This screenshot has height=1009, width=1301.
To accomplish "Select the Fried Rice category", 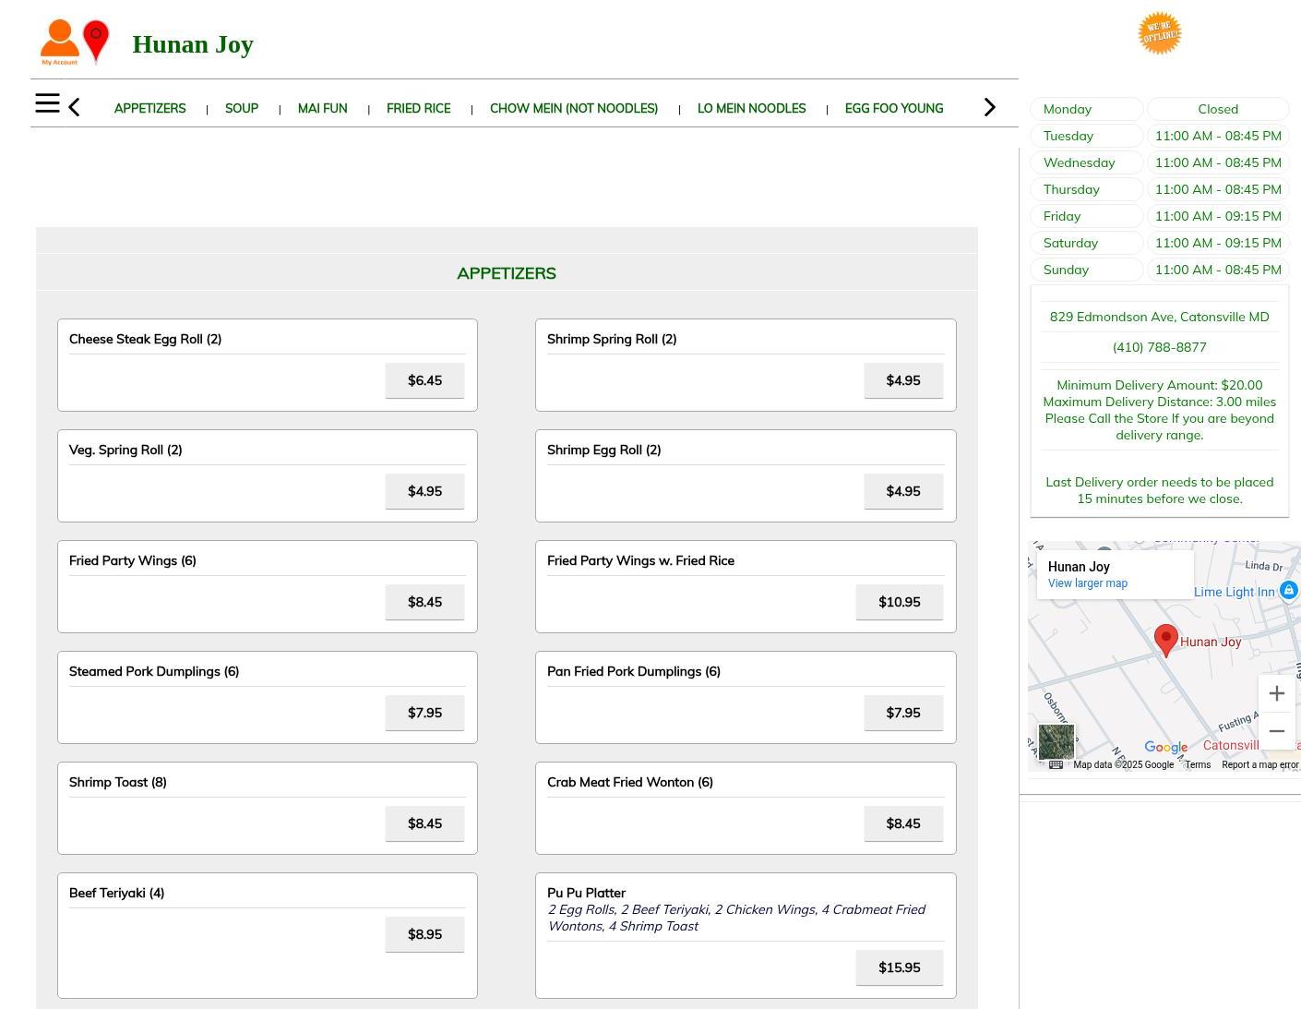I will (x=418, y=108).
